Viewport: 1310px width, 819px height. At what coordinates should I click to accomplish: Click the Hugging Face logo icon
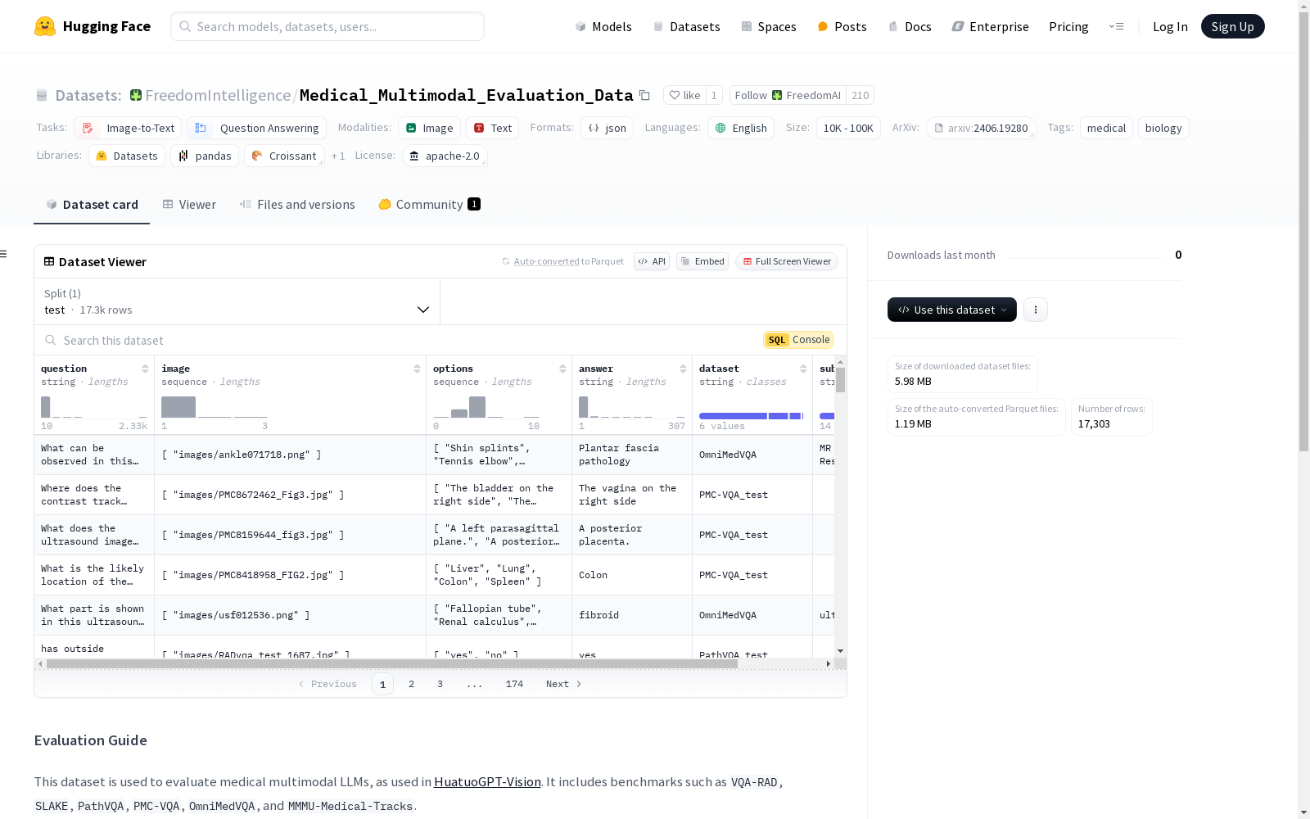coord(45,26)
